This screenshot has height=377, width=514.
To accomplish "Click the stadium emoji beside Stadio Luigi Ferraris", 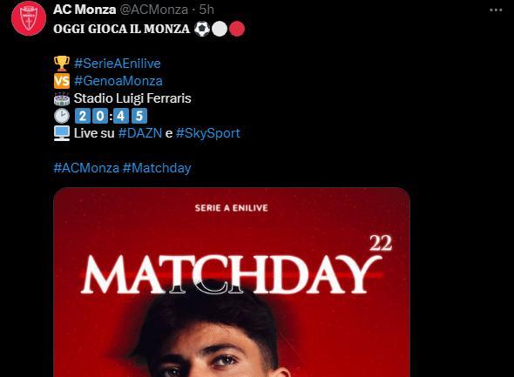I will tap(62, 98).
